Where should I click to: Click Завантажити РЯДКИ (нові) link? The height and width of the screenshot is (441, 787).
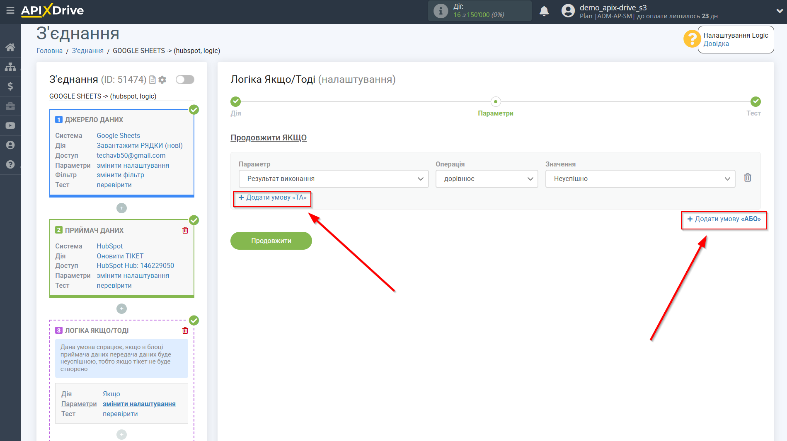click(140, 145)
